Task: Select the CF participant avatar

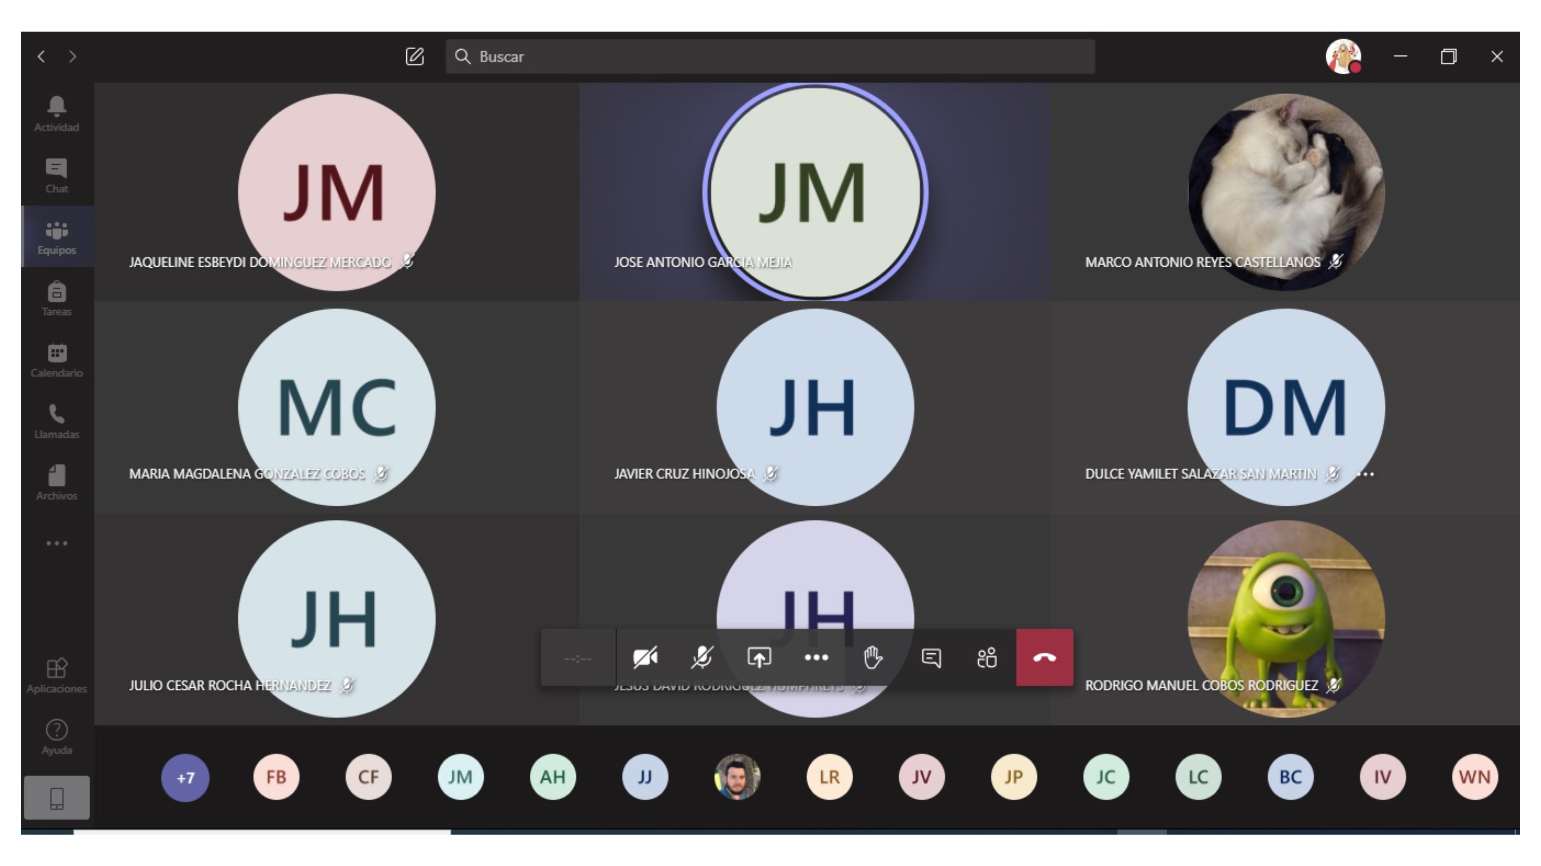Action: point(368,778)
